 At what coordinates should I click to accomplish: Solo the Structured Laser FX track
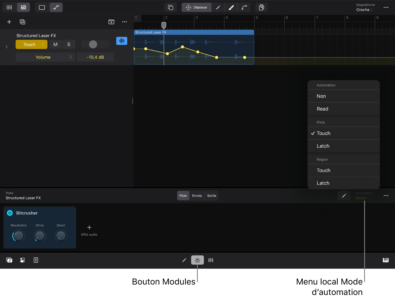69,44
